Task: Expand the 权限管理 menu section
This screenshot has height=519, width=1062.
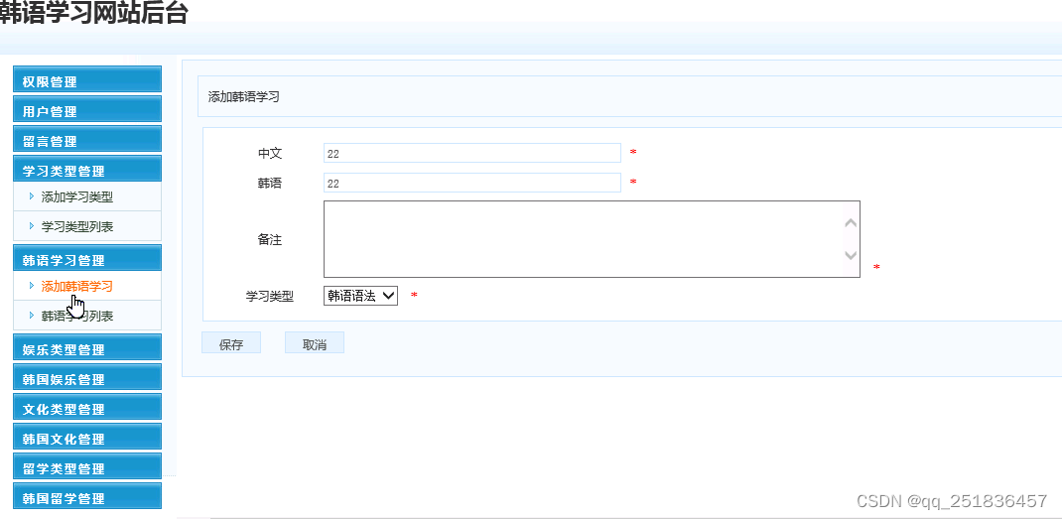Action: [x=87, y=78]
